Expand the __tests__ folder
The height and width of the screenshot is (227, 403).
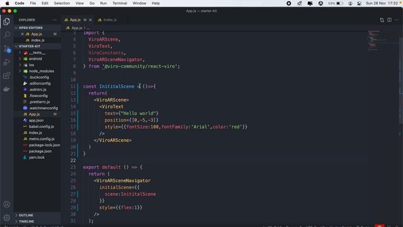pyautogui.click(x=20, y=52)
